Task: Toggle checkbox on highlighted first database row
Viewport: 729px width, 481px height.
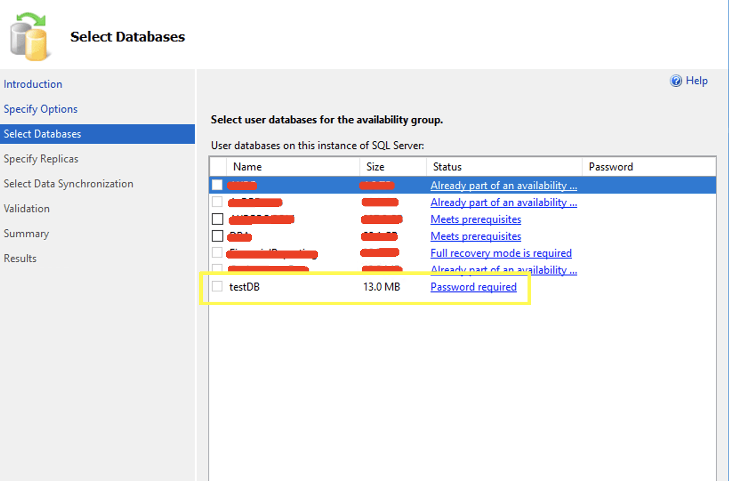Action: (217, 185)
